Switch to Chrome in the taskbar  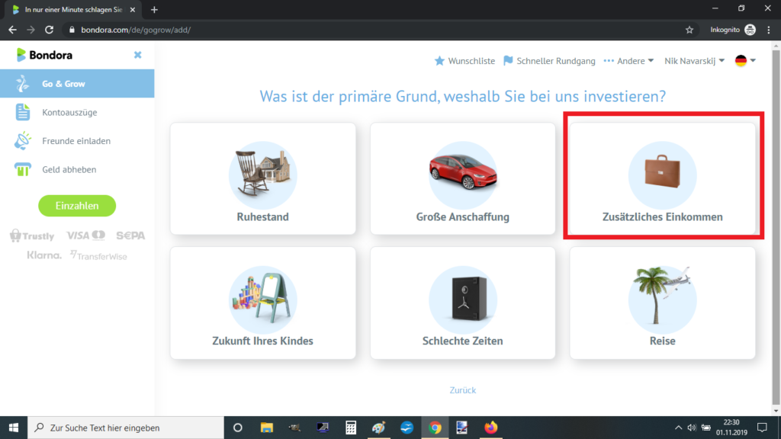[435, 428]
